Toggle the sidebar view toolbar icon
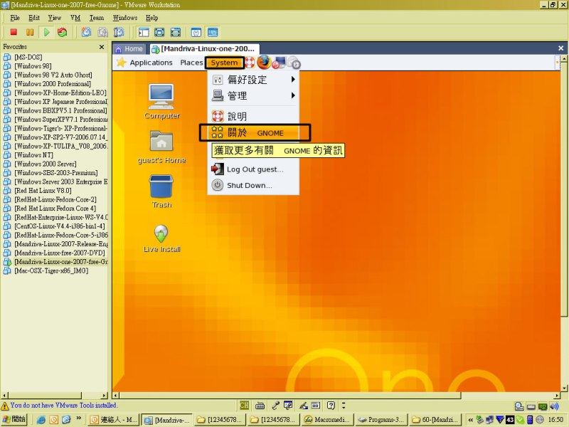The image size is (569, 427). point(144,32)
